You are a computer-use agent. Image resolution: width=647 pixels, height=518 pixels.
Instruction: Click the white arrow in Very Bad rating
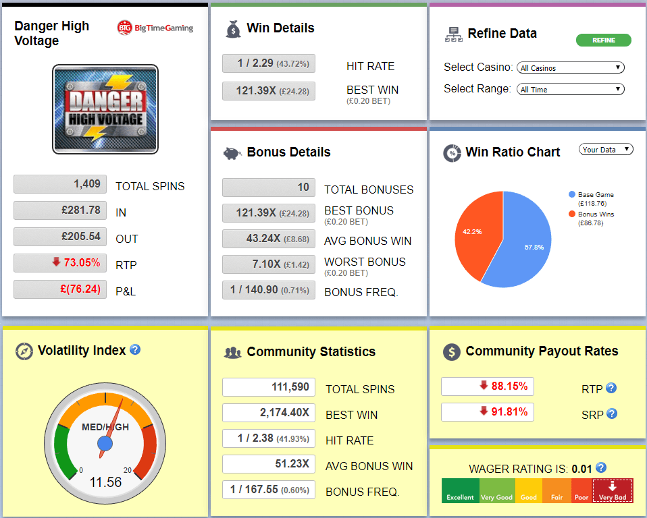click(613, 486)
